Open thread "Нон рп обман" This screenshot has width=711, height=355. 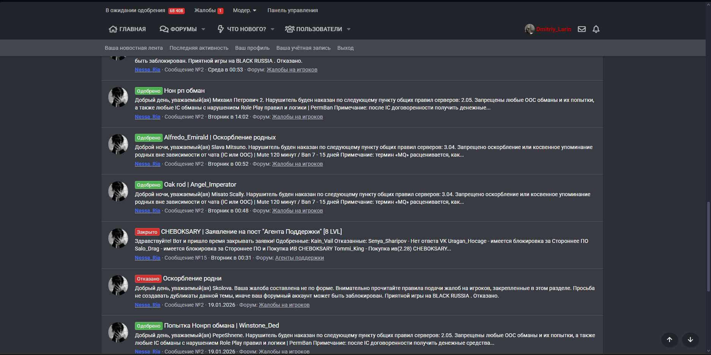(x=184, y=90)
